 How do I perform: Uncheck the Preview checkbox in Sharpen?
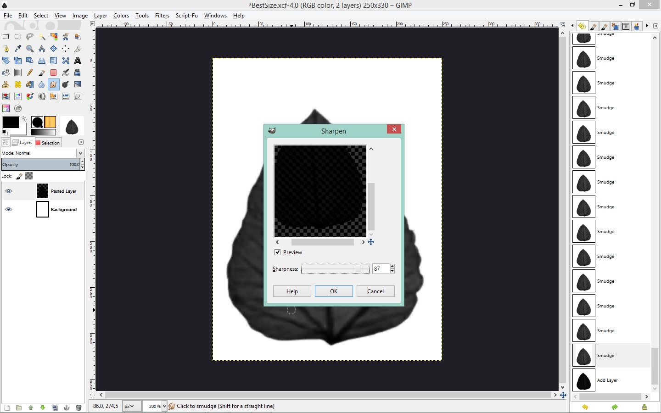277,252
